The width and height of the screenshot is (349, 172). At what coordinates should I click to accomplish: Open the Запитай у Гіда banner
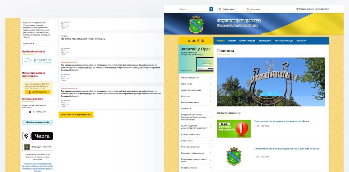coord(196,59)
